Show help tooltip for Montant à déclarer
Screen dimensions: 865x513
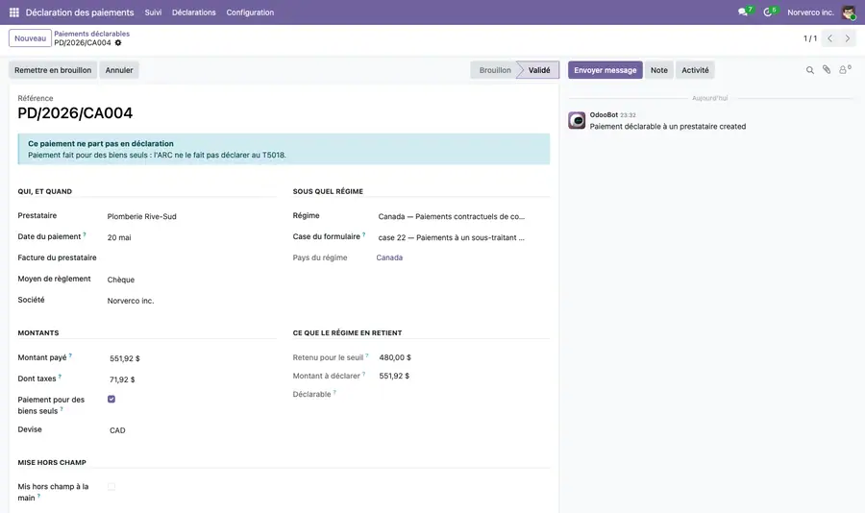coord(363,374)
